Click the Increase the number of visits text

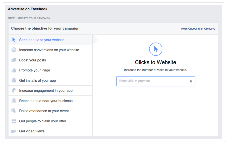click(155, 70)
